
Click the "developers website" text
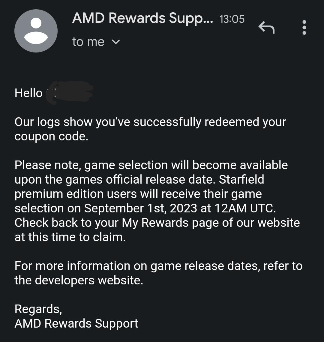tap(89, 280)
